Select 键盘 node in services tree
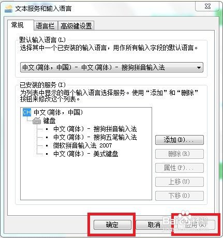The height and width of the screenshot is (238, 223). point(49,121)
